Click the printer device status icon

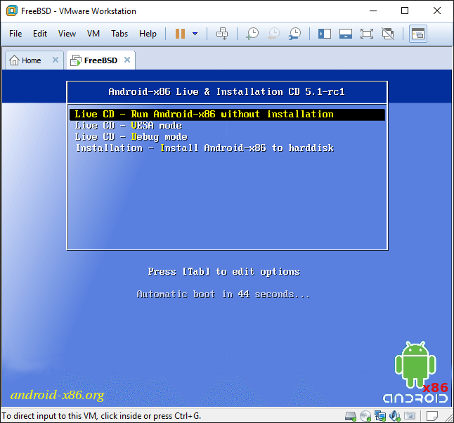[410, 416]
